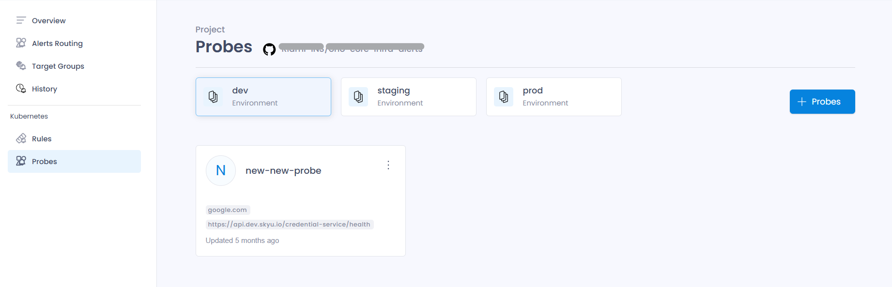The image size is (892, 287).
Task: Click the staging environment icon
Action: (358, 97)
